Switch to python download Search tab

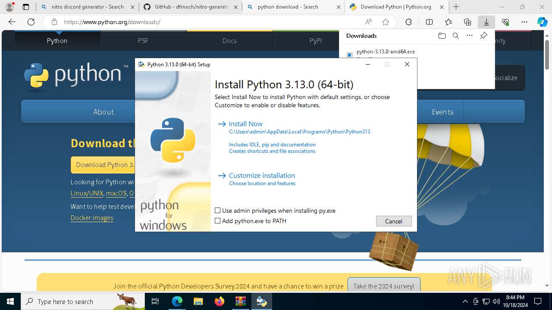[293, 7]
